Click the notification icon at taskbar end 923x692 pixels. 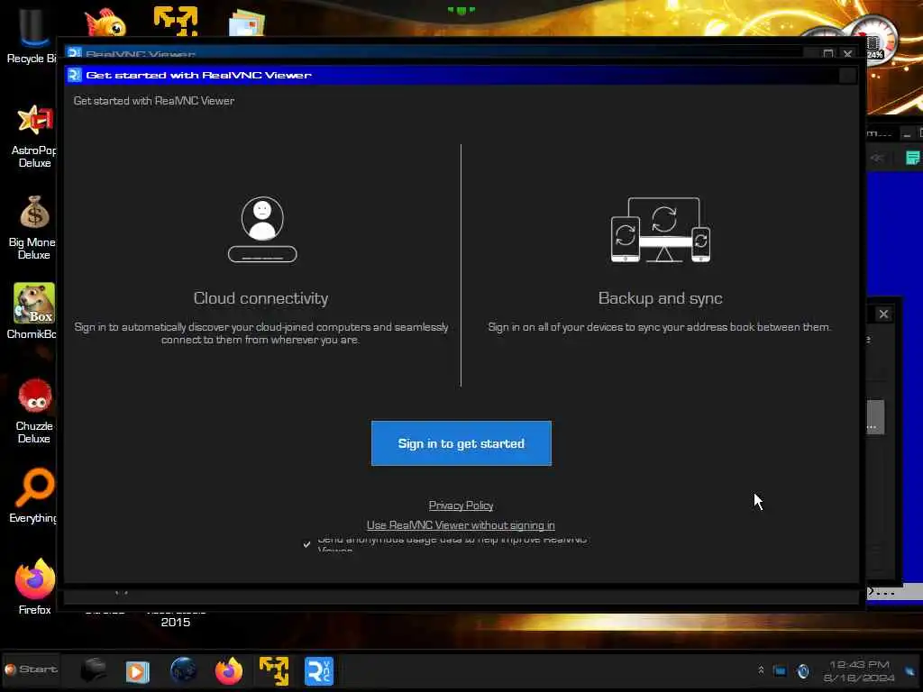pyautogui.click(x=910, y=670)
